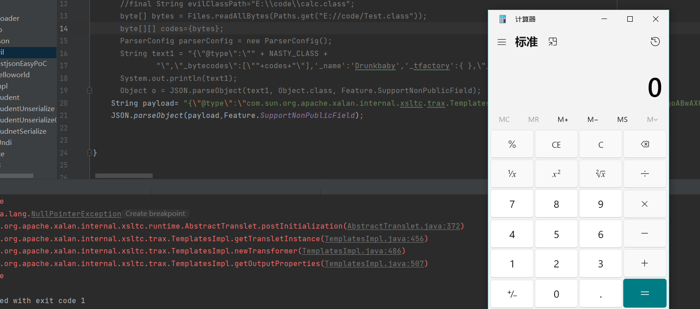Tap digit 4 on Calculator

point(512,234)
